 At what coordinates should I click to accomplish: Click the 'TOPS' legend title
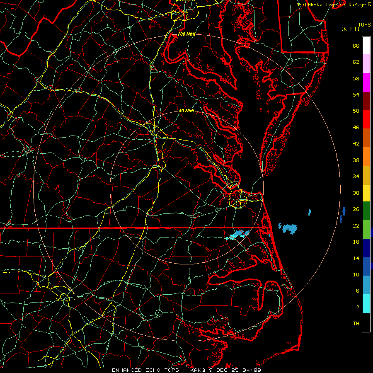[x=364, y=24]
